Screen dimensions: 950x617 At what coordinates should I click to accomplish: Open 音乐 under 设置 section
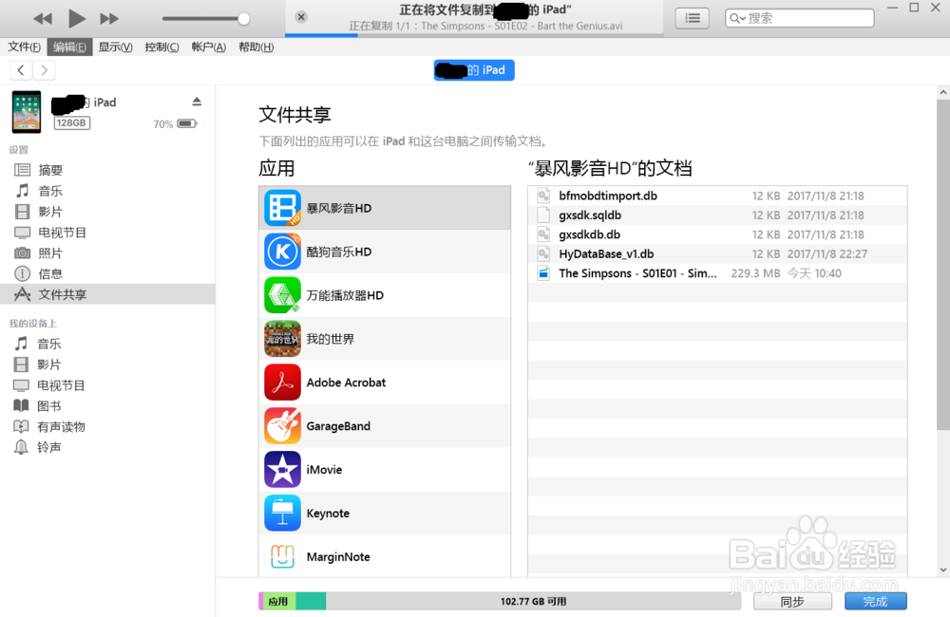click(108, 191)
